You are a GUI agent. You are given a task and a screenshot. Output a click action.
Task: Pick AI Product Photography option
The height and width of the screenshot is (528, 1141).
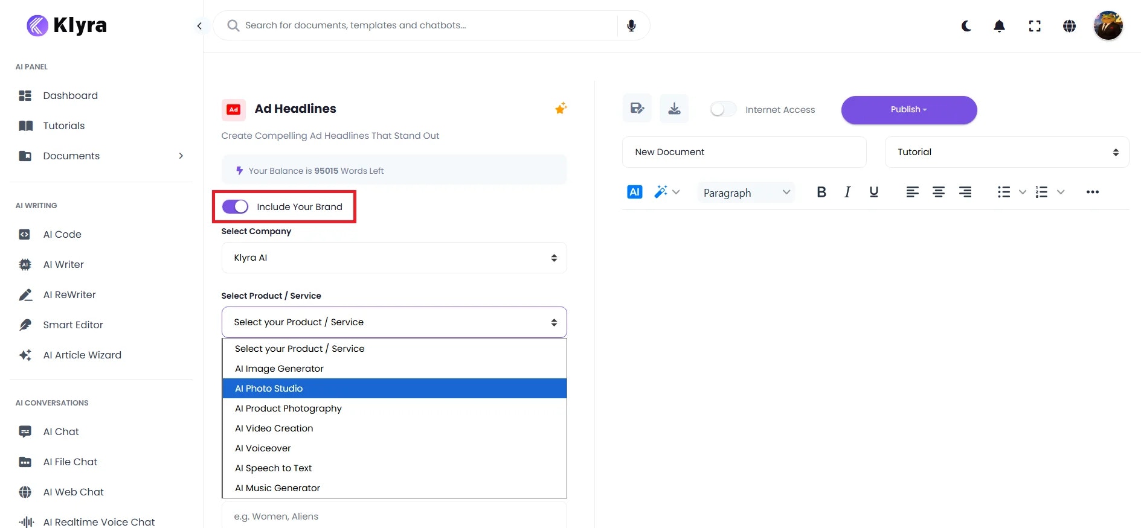tap(394, 409)
